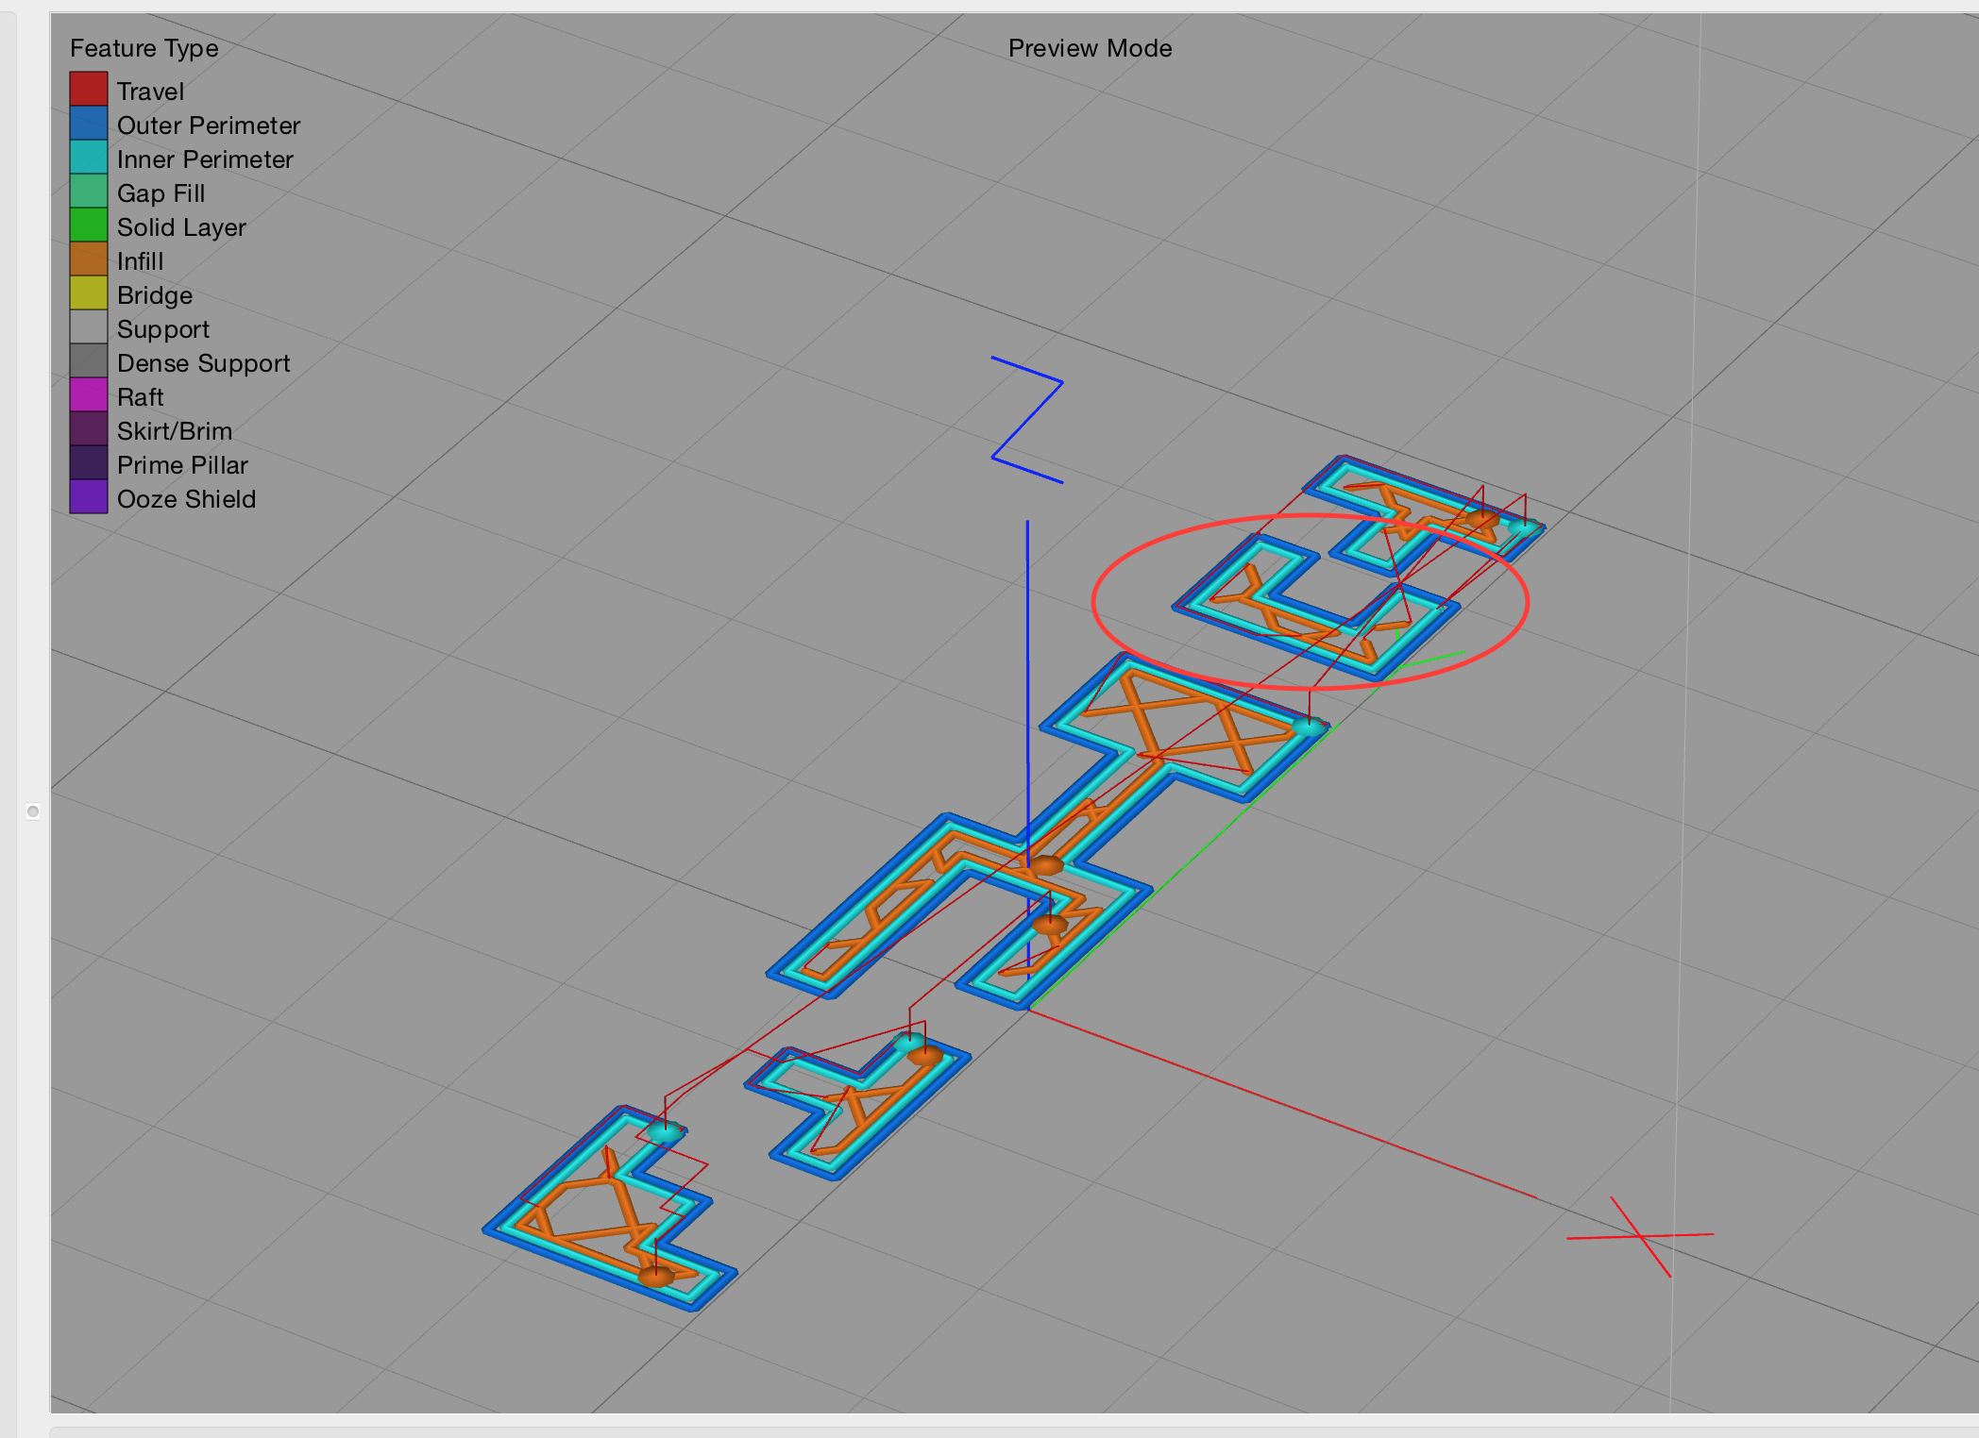This screenshot has width=1979, height=1438.
Task: Click the Raft magenta swatch
Action: click(89, 395)
